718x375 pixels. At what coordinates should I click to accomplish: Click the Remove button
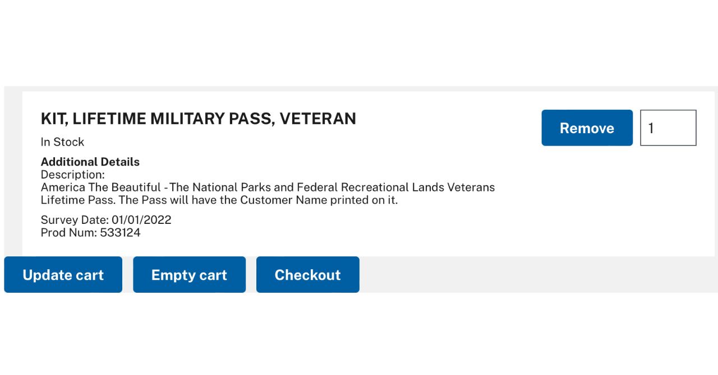587,128
